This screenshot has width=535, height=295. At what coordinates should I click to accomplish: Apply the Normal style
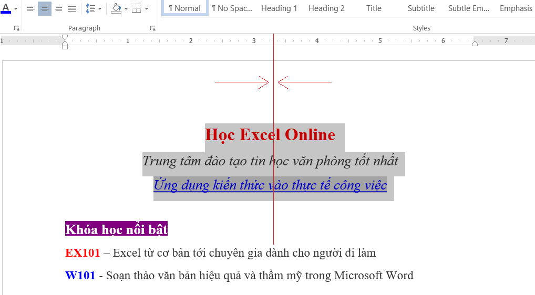(184, 8)
